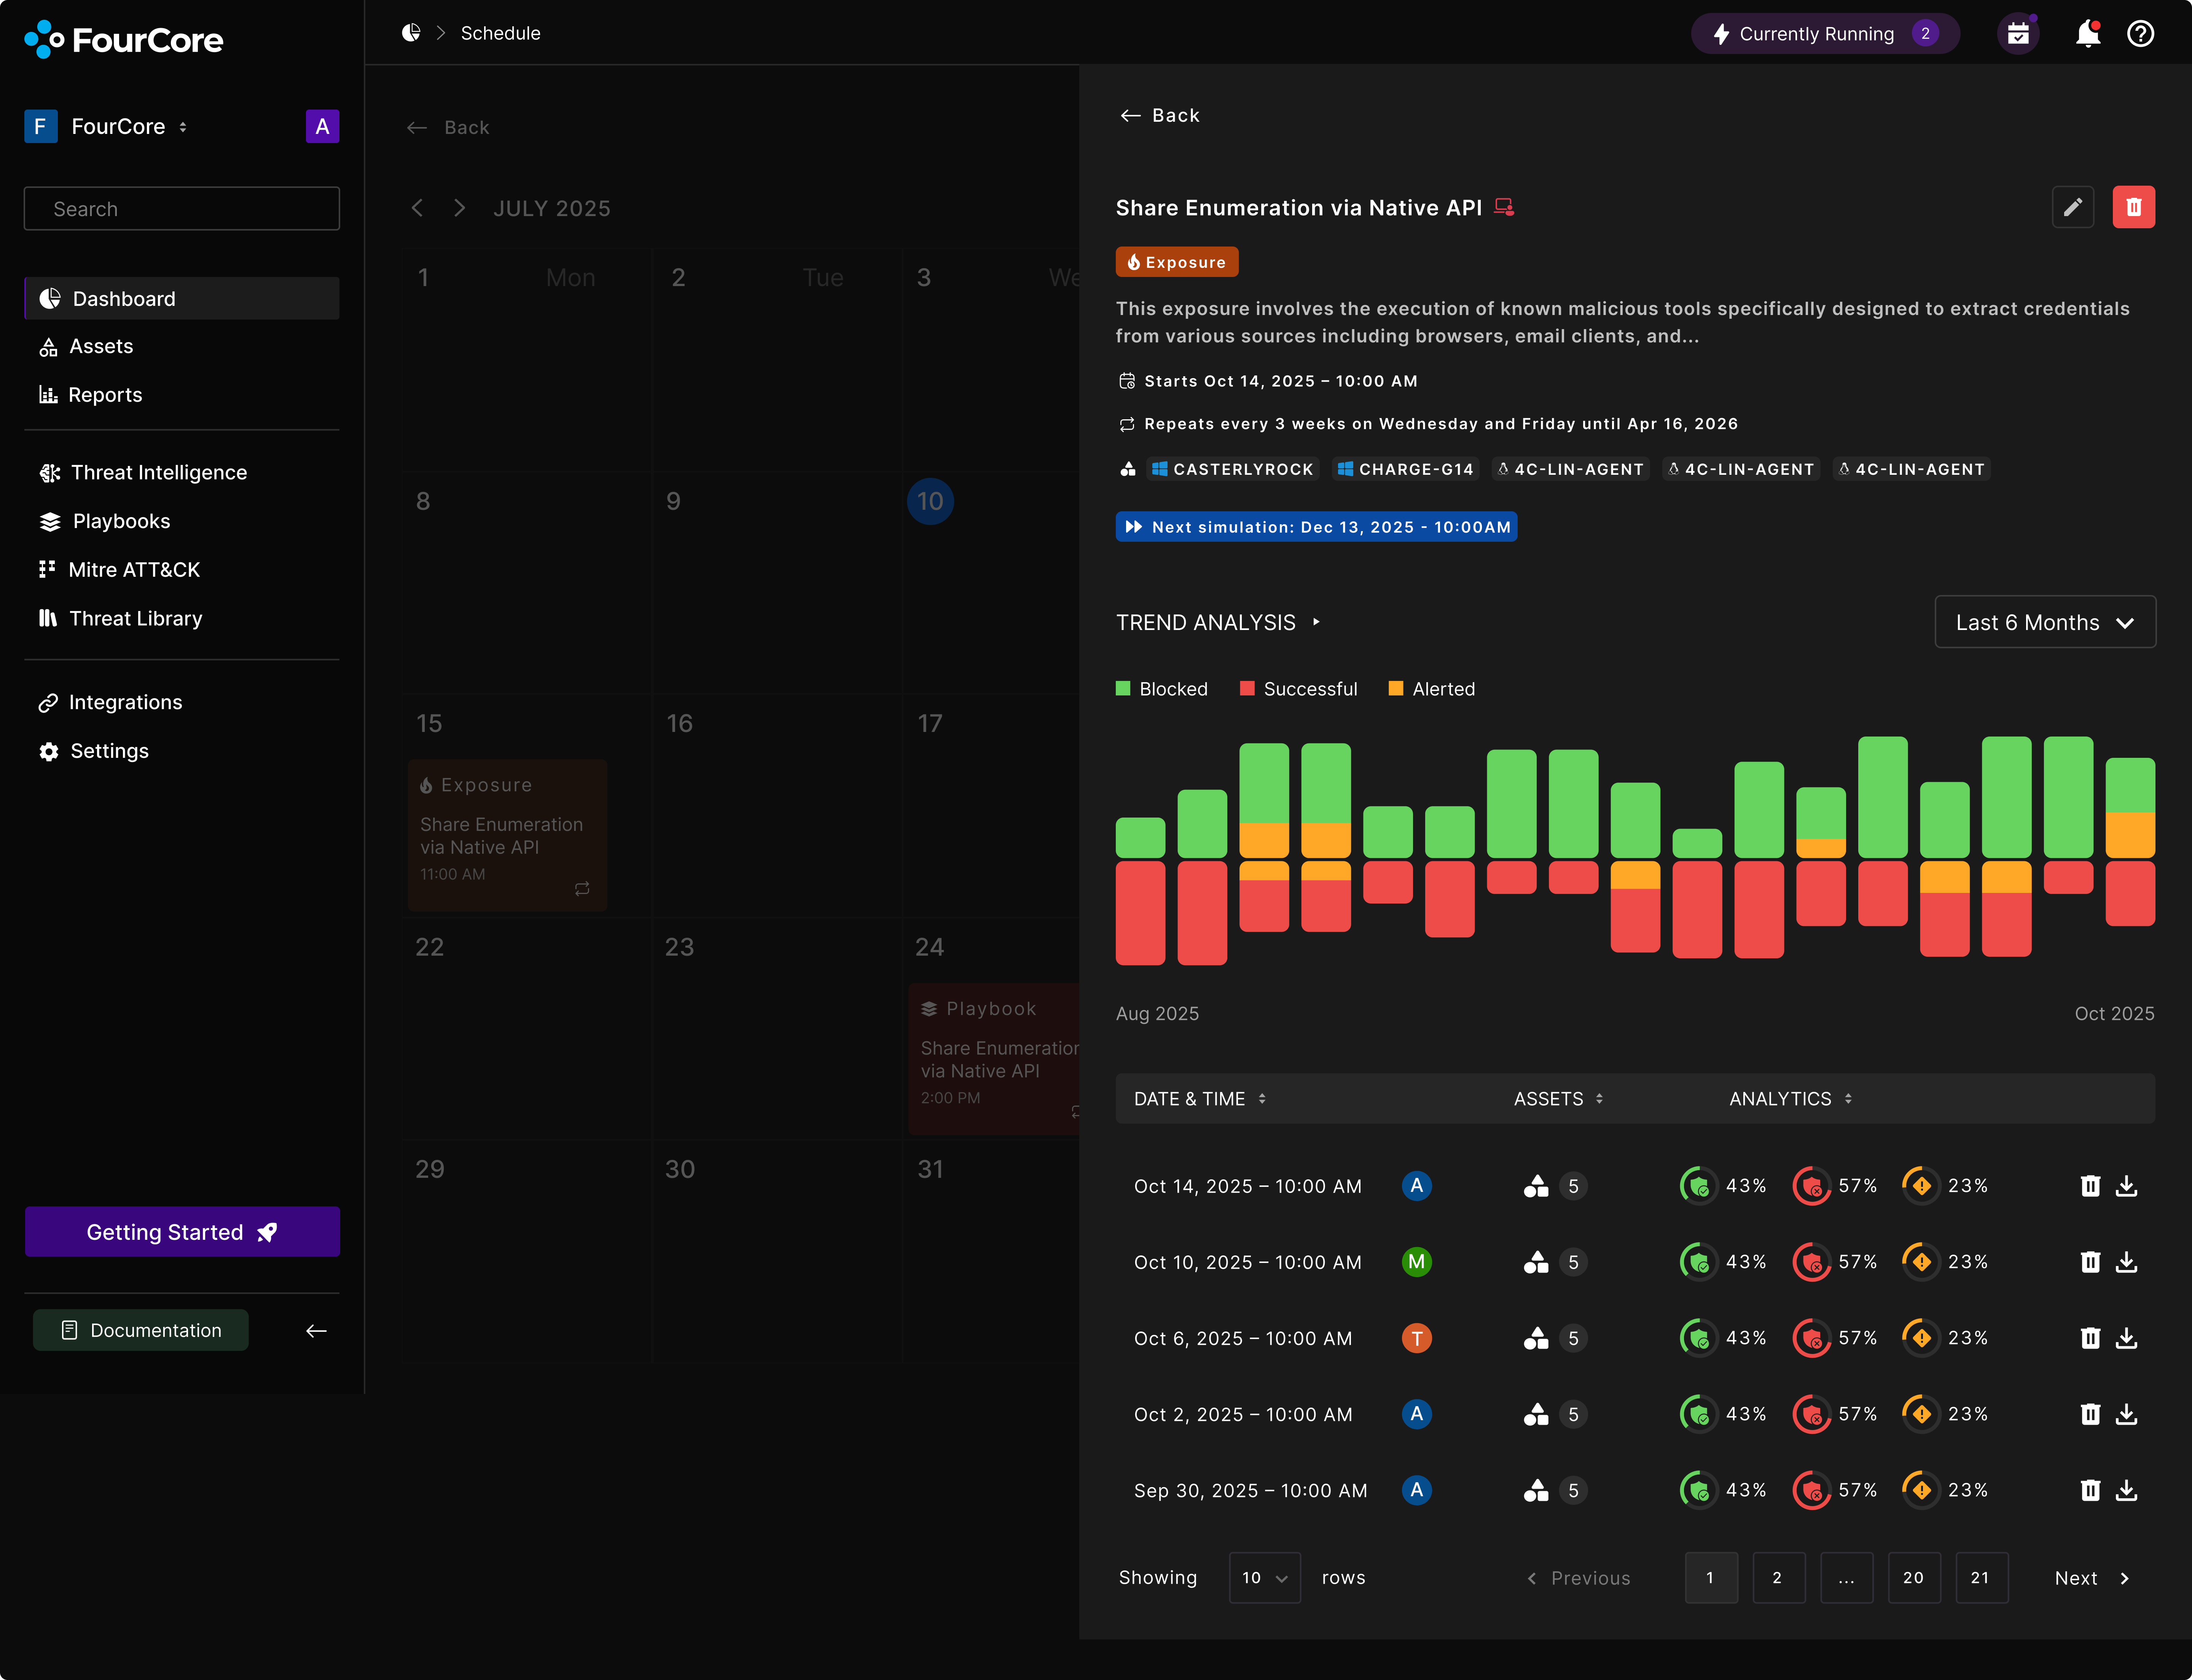Open the Playbook event on July 24
This screenshot has height=1680, width=2192.
pyautogui.click(x=994, y=1059)
